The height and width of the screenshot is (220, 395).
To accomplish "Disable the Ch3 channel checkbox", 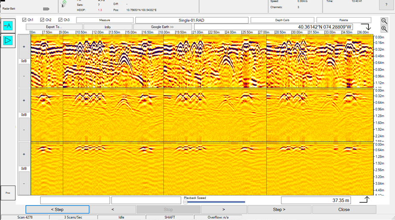I will coord(61,20).
